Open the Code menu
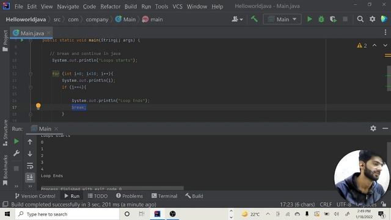The height and width of the screenshot is (220, 391). coord(89,7)
